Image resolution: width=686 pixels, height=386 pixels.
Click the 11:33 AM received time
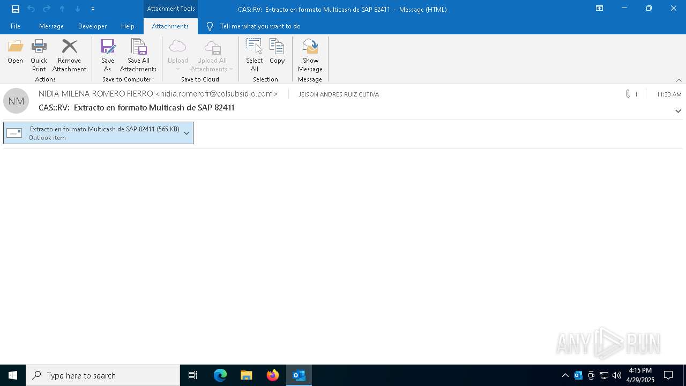[x=669, y=94]
